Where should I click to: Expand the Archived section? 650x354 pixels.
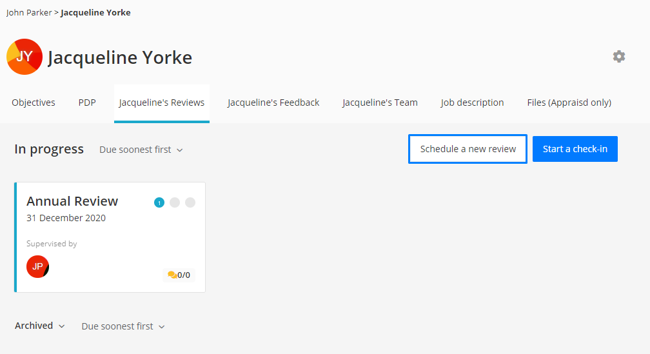(40, 326)
